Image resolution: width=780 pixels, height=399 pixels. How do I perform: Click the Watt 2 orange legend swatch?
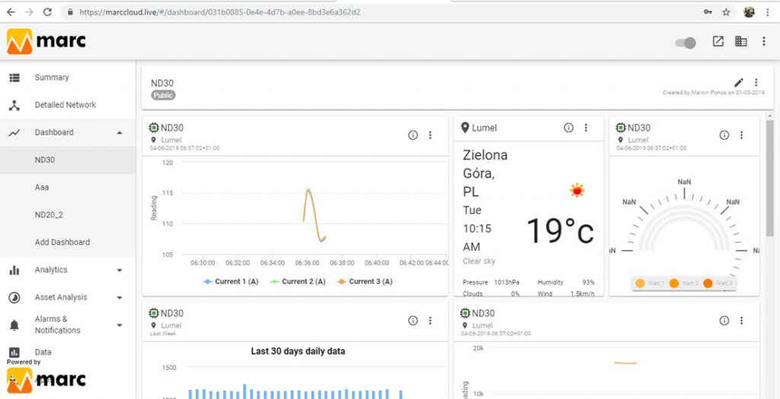[674, 283]
